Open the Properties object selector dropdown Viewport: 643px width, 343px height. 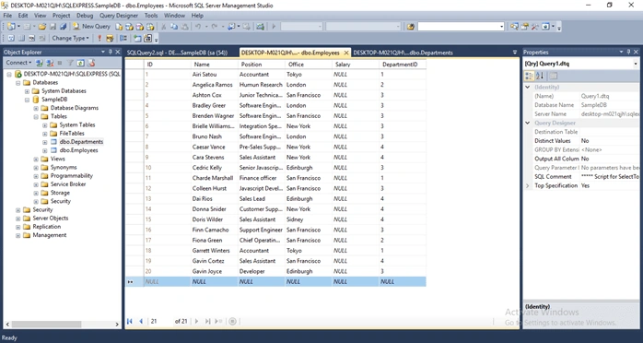pyautogui.click(x=636, y=64)
